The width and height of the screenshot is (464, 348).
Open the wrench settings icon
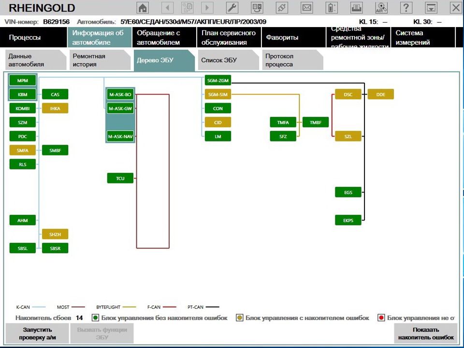pyautogui.click(x=232, y=8)
